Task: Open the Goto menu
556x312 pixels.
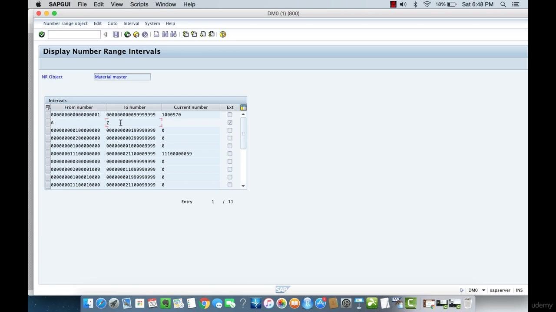Action: (113, 23)
